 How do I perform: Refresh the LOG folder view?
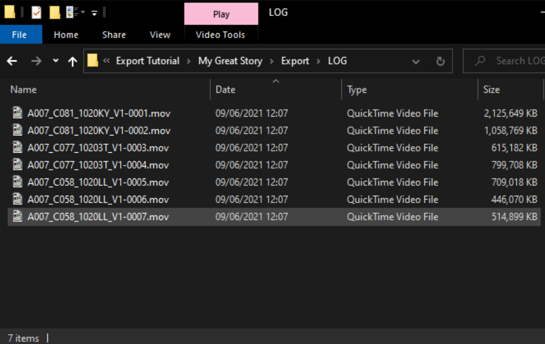click(x=440, y=60)
